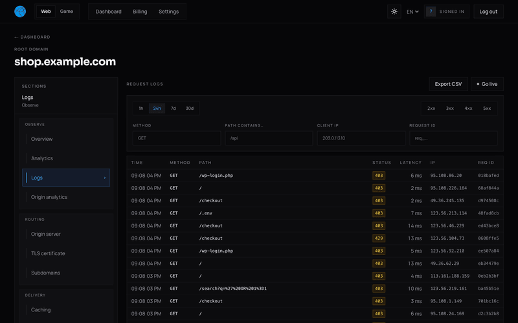Toggle the 5xx status filter
Viewport: 518px width, 323px height.
(x=487, y=108)
